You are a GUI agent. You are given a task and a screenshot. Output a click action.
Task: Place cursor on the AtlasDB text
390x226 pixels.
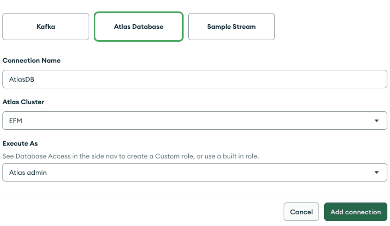click(21, 79)
